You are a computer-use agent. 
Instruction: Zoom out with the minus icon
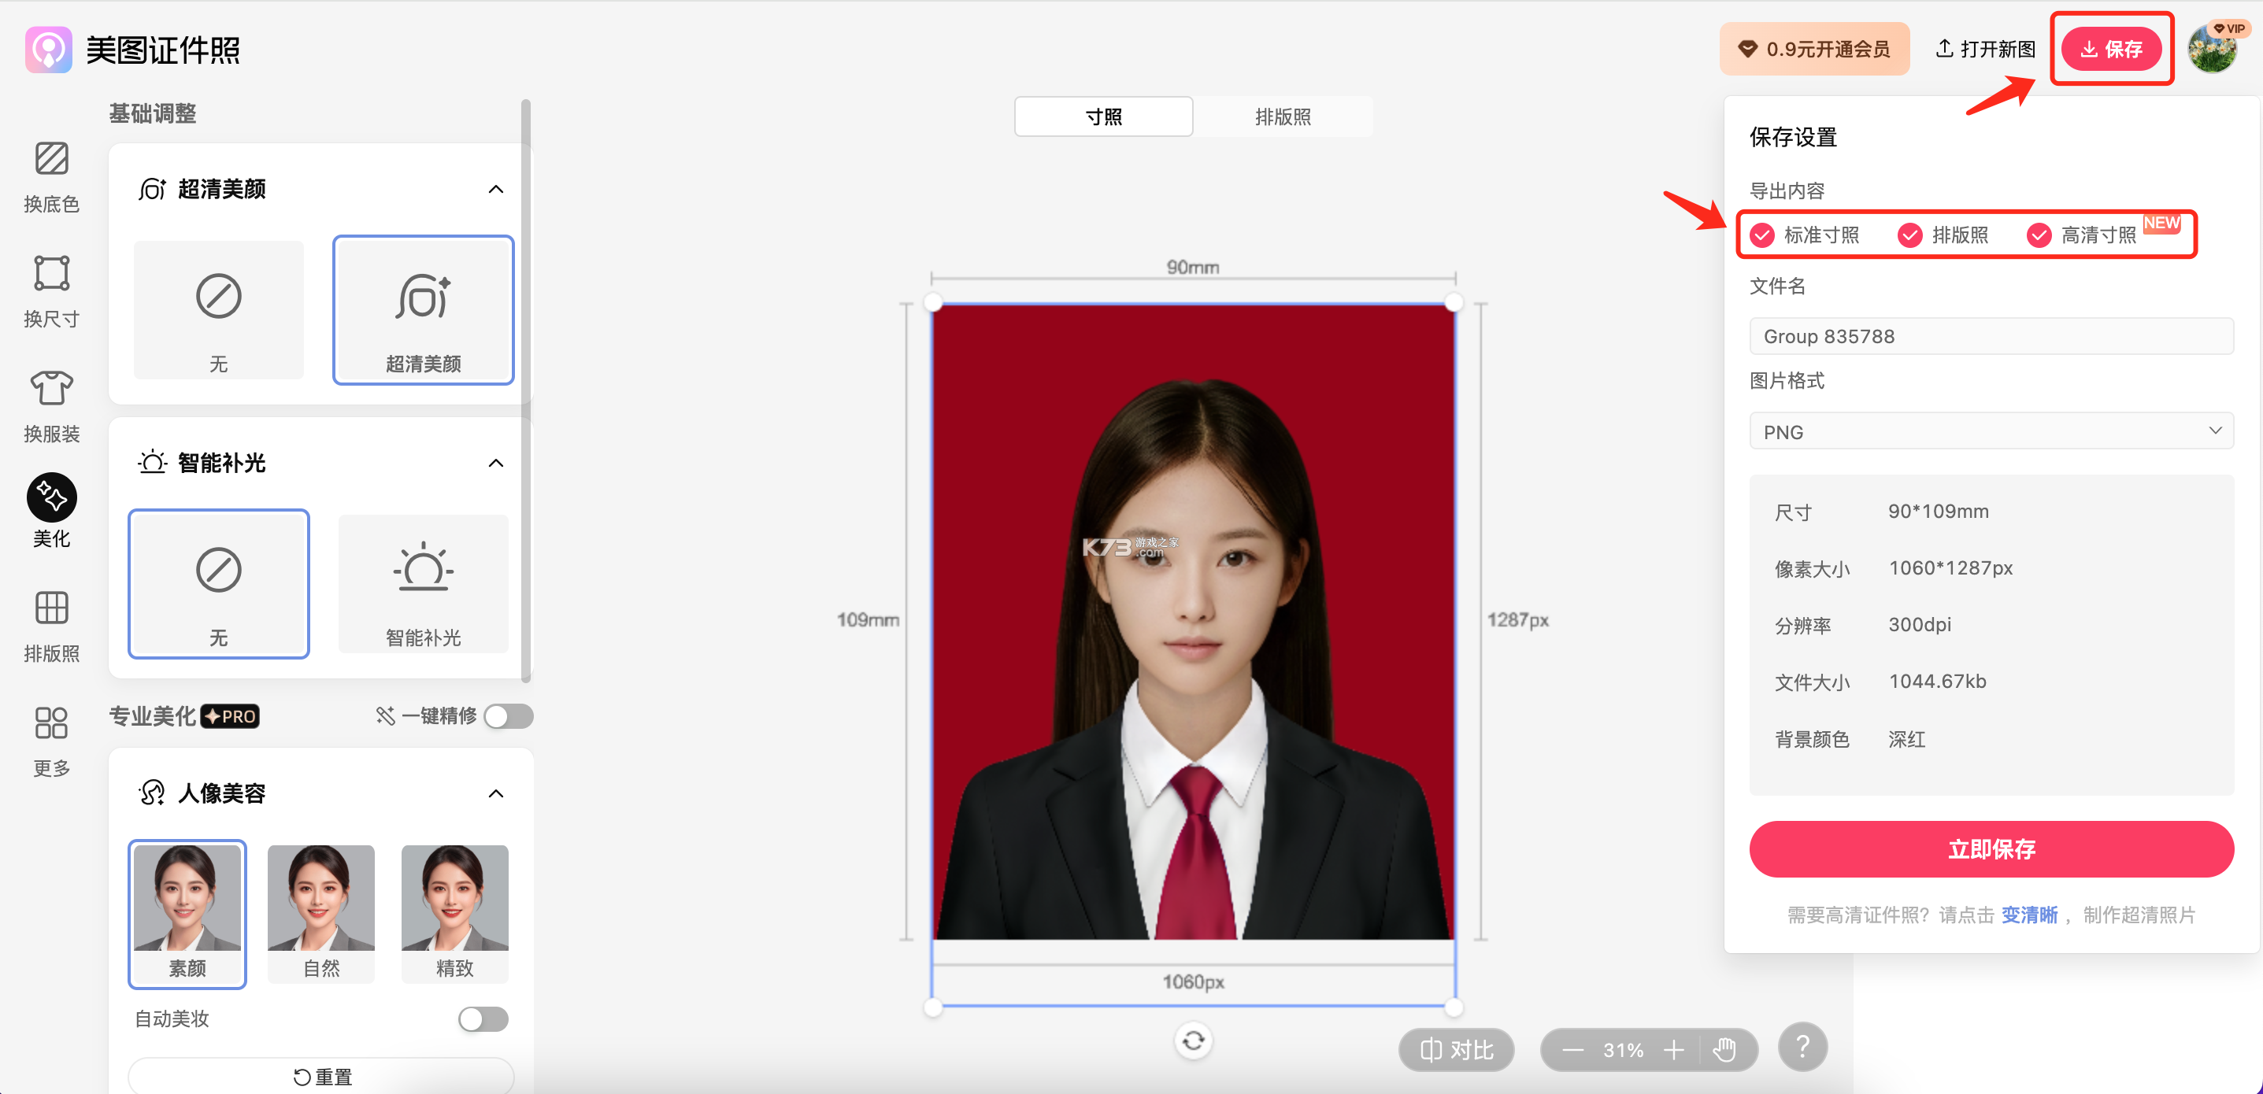pyautogui.click(x=1572, y=1050)
